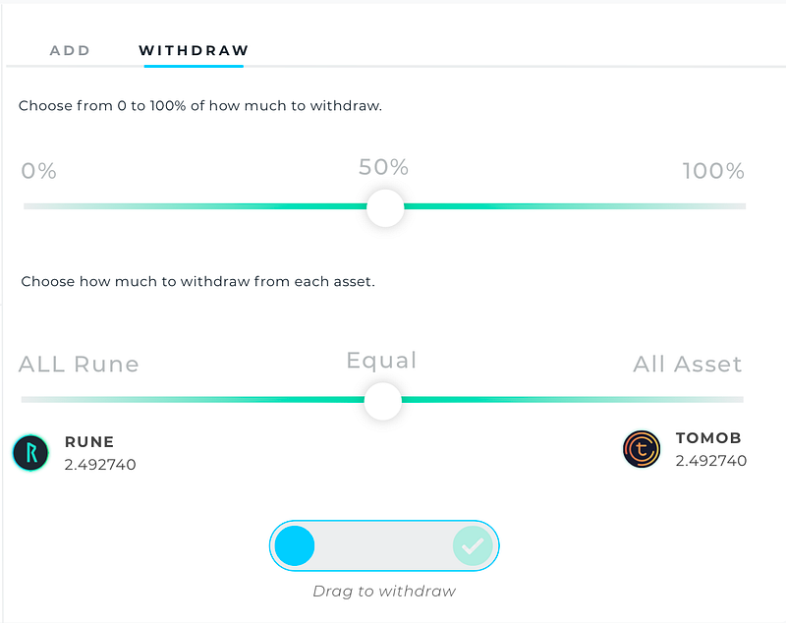The height and width of the screenshot is (623, 786).
Task: Click the gray drag-to-withdraw track center
Action: tap(384, 546)
